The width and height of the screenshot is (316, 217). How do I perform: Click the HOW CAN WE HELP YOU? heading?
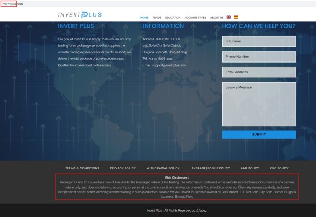click(259, 26)
